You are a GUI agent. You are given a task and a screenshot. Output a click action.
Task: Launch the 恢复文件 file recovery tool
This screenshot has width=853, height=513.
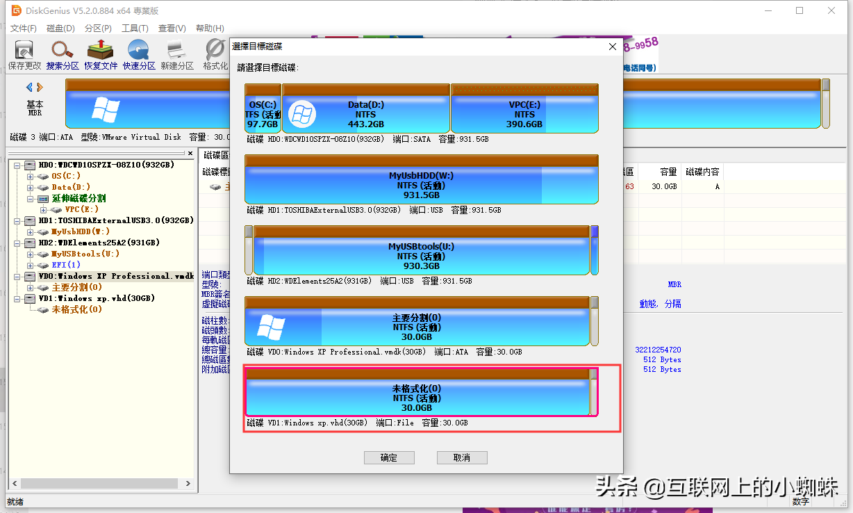pyautogui.click(x=101, y=55)
